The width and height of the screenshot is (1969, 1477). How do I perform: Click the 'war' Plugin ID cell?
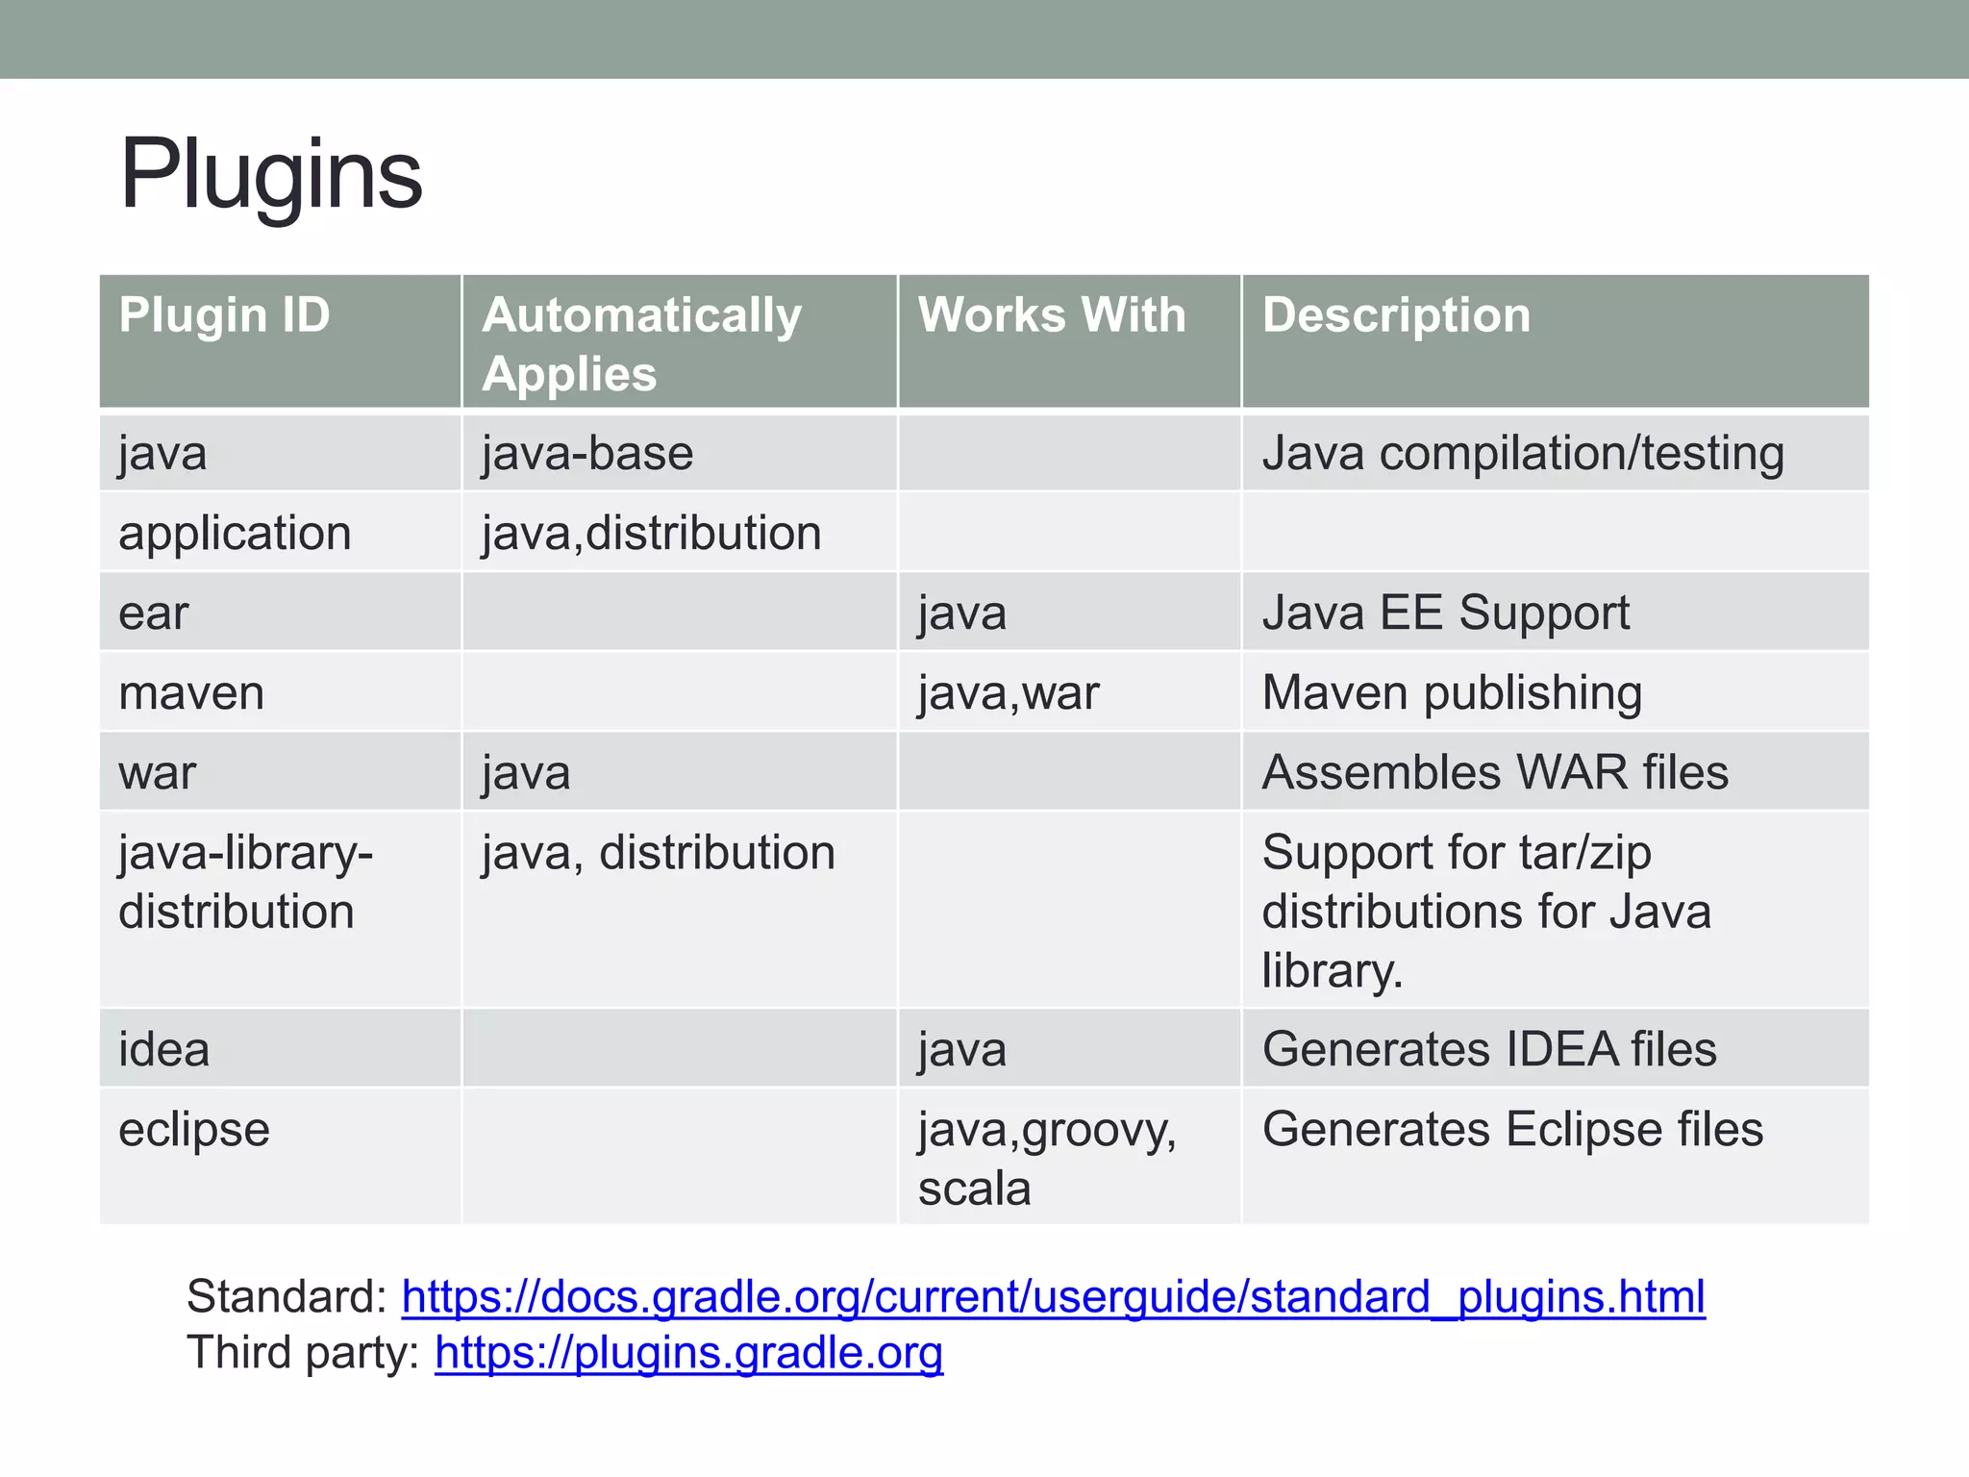(281, 772)
